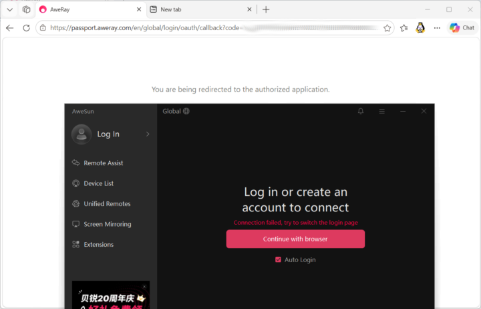Open the favorites list icon
The height and width of the screenshot is (309, 481).
click(404, 28)
